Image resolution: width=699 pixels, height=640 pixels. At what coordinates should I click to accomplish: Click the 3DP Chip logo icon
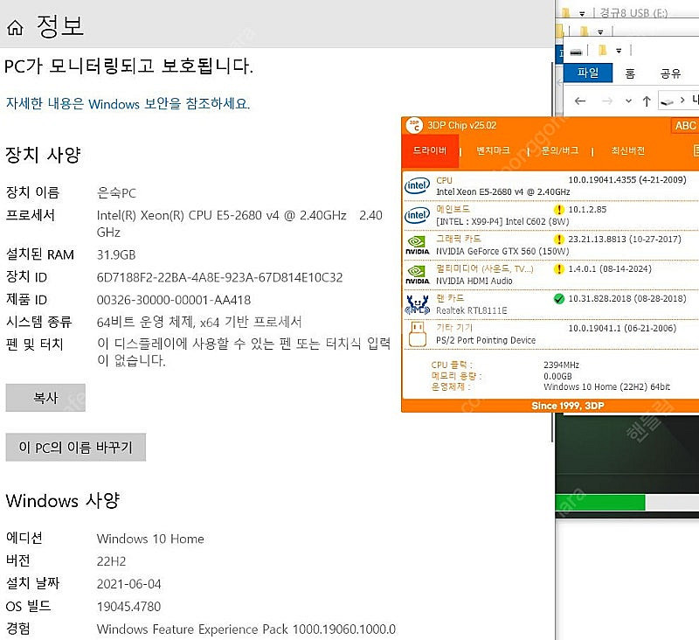414,125
